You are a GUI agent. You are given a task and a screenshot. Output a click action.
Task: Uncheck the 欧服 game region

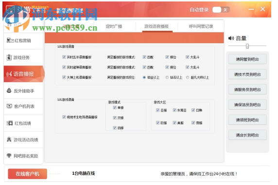click(158, 123)
